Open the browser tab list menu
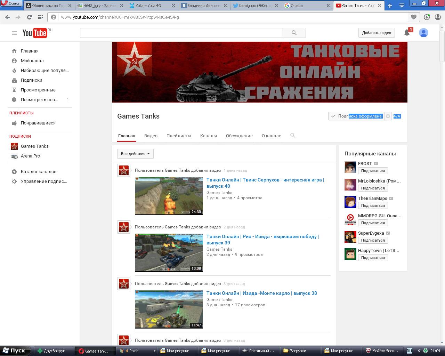The image size is (445, 356). tap(402, 6)
